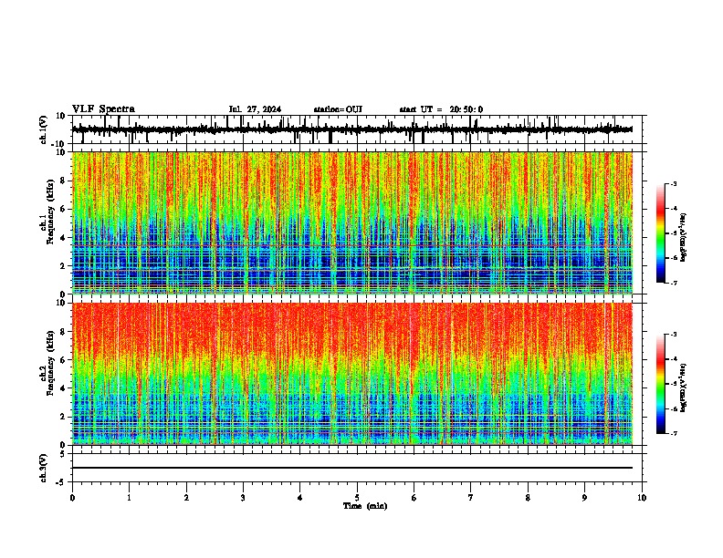Click the 'station=OUJ' label

[x=338, y=109]
